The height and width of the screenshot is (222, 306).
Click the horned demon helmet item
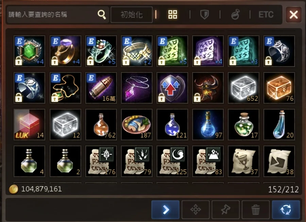pyautogui.click(x=208, y=88)
